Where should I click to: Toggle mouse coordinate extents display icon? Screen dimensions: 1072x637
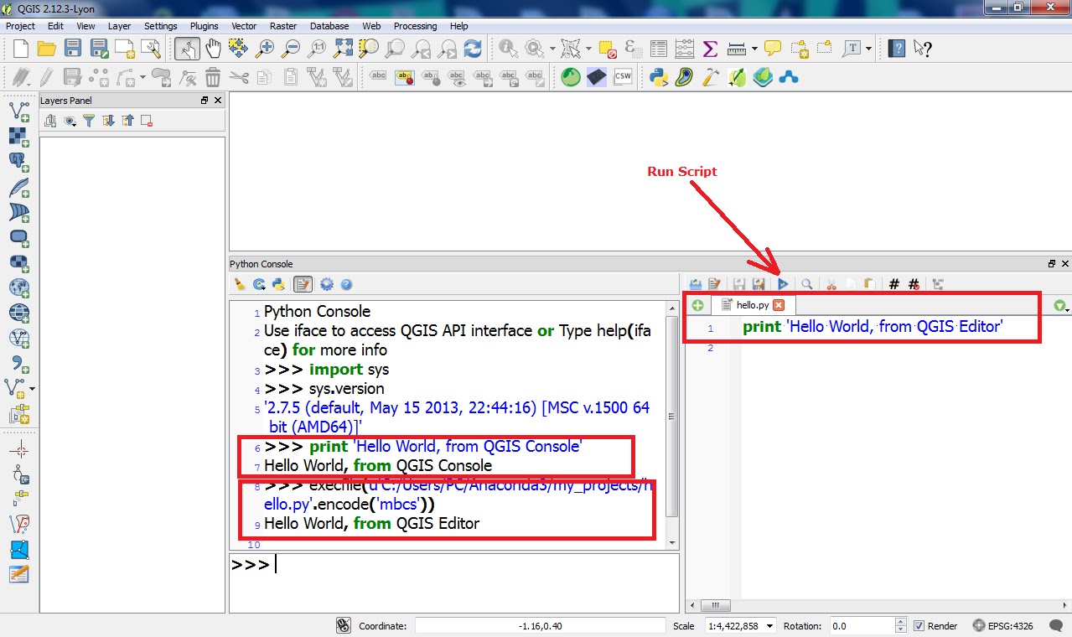pyautogui.click(x=344, y=626)
